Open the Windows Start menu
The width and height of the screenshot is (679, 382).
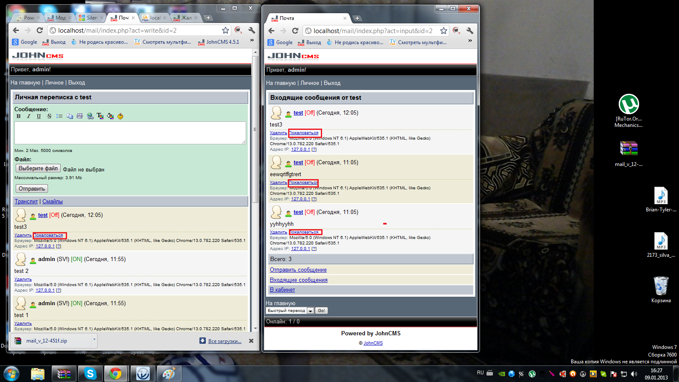(11, 374)
